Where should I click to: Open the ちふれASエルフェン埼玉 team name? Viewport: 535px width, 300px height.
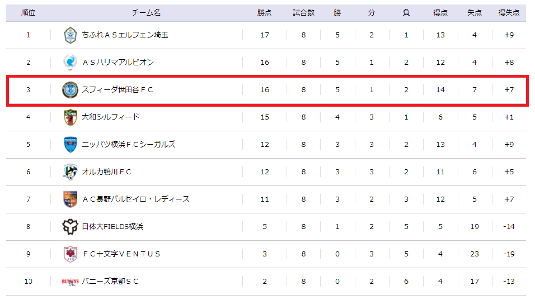tap(125, 35)
